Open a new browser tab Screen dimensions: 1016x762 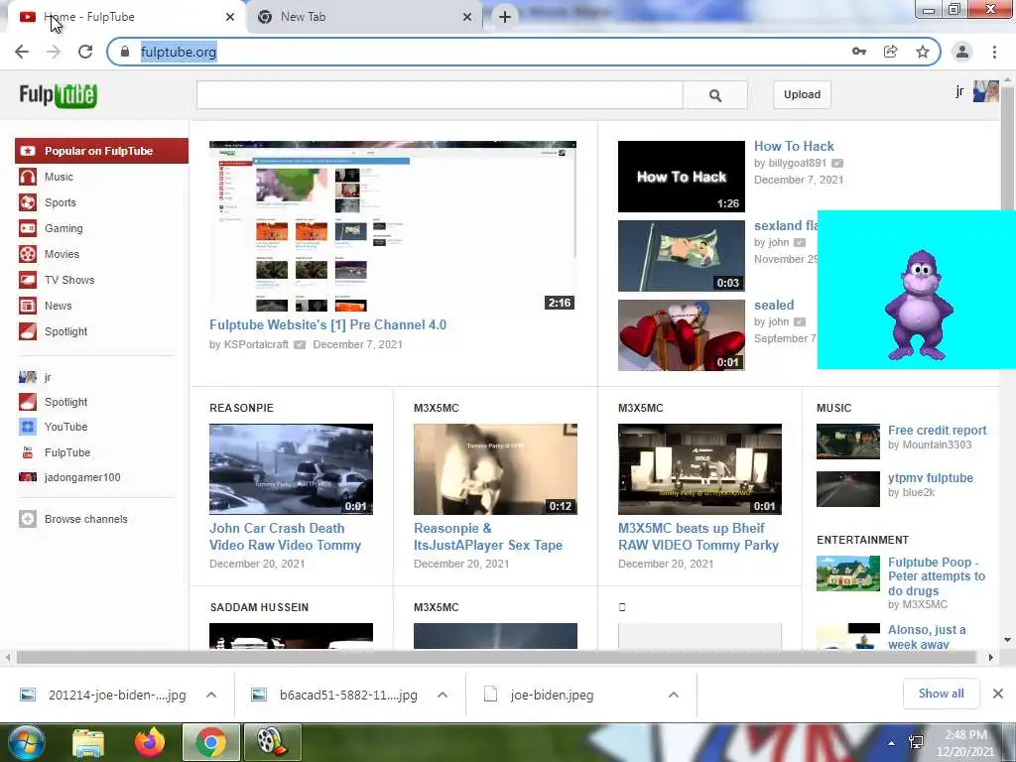(505, 17)
